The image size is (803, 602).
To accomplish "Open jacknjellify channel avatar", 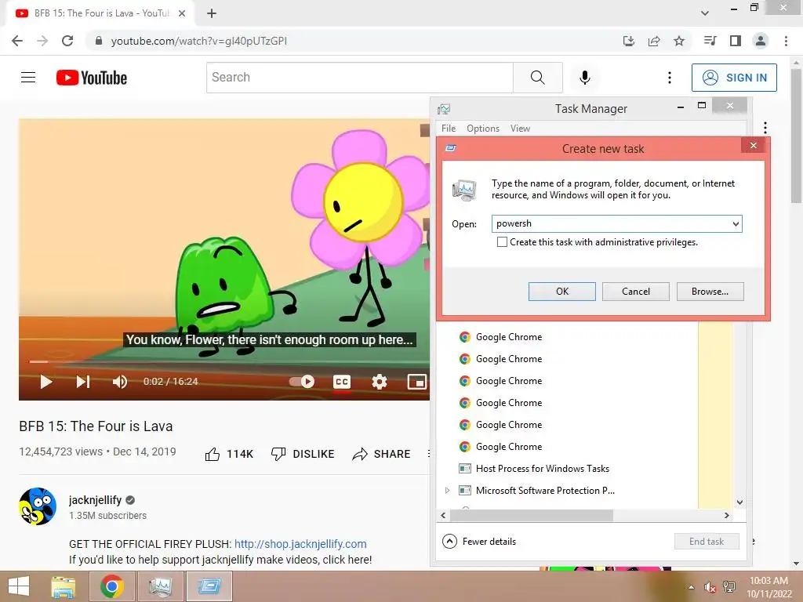I will (x=38, y=506).
